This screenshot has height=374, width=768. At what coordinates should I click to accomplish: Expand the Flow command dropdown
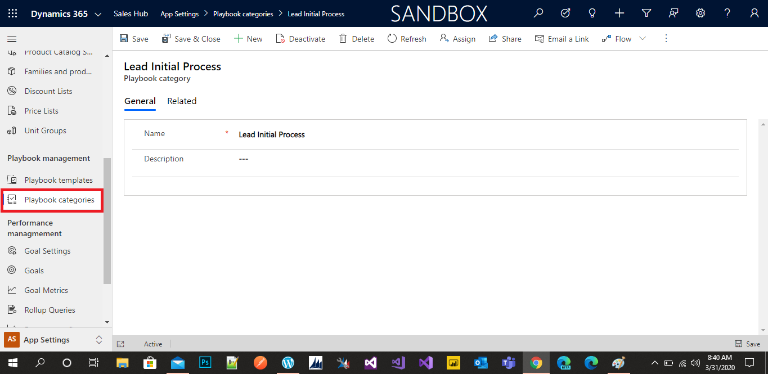click(x=642, y=38)
